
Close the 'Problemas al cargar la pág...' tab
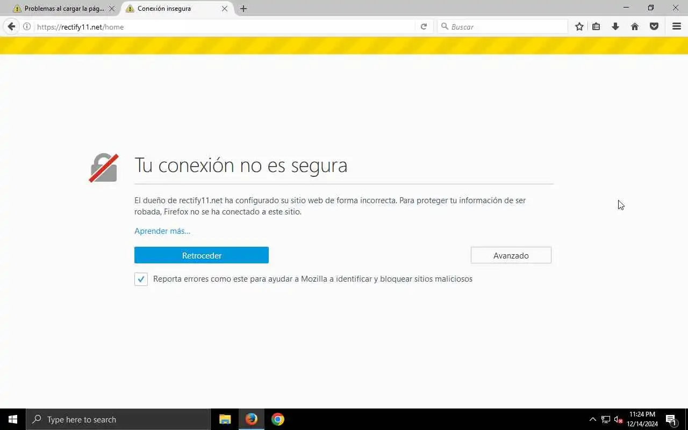(112, 9)
